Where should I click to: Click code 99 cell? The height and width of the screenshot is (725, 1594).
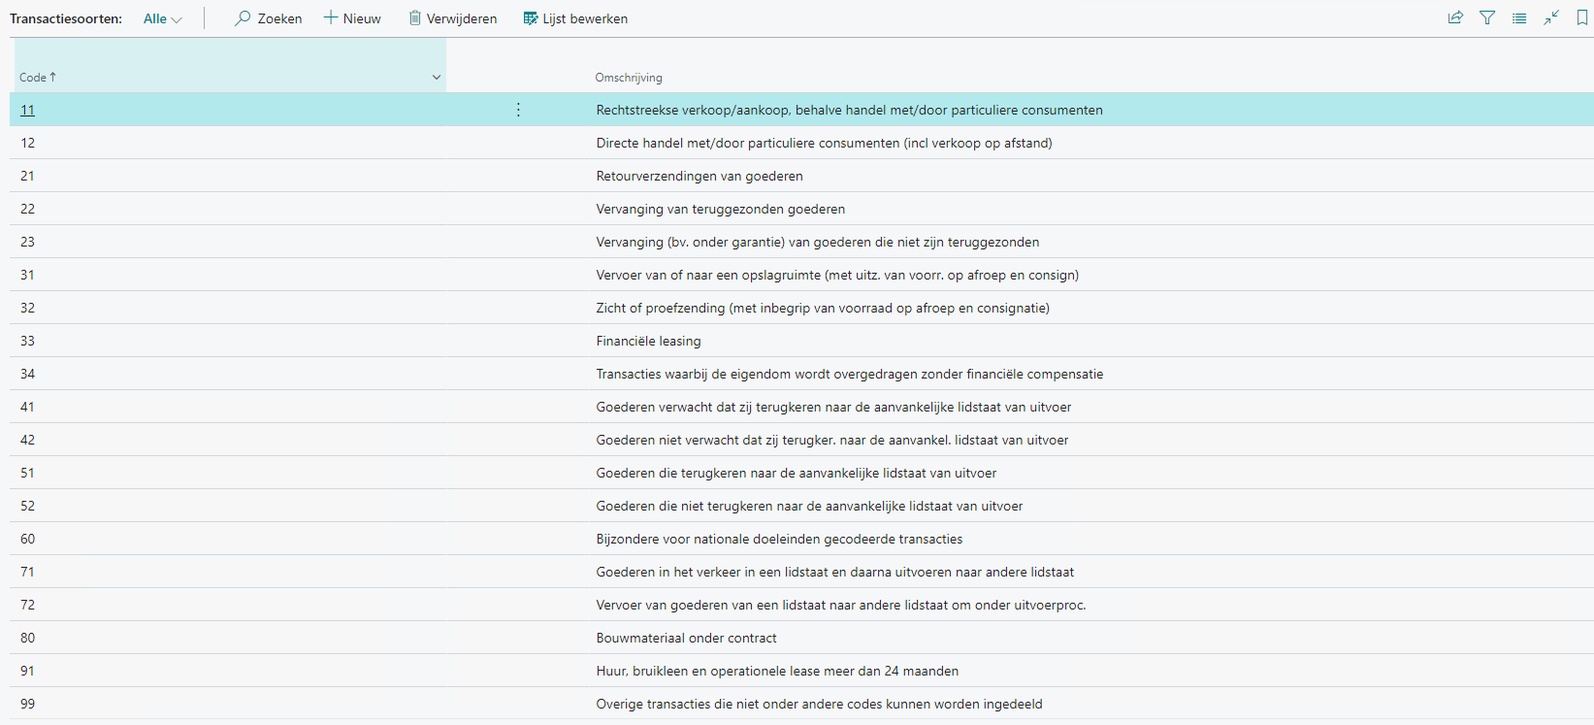[x=27, y=704]
